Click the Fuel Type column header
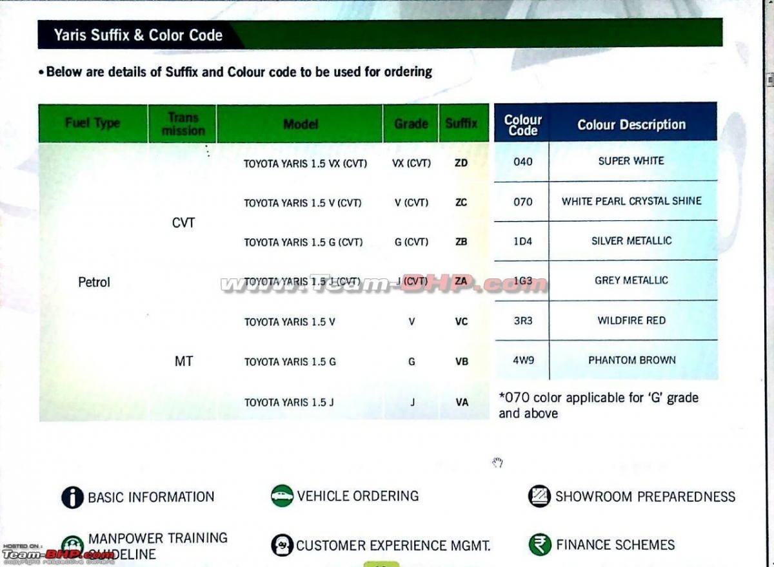 click(93, 124)
